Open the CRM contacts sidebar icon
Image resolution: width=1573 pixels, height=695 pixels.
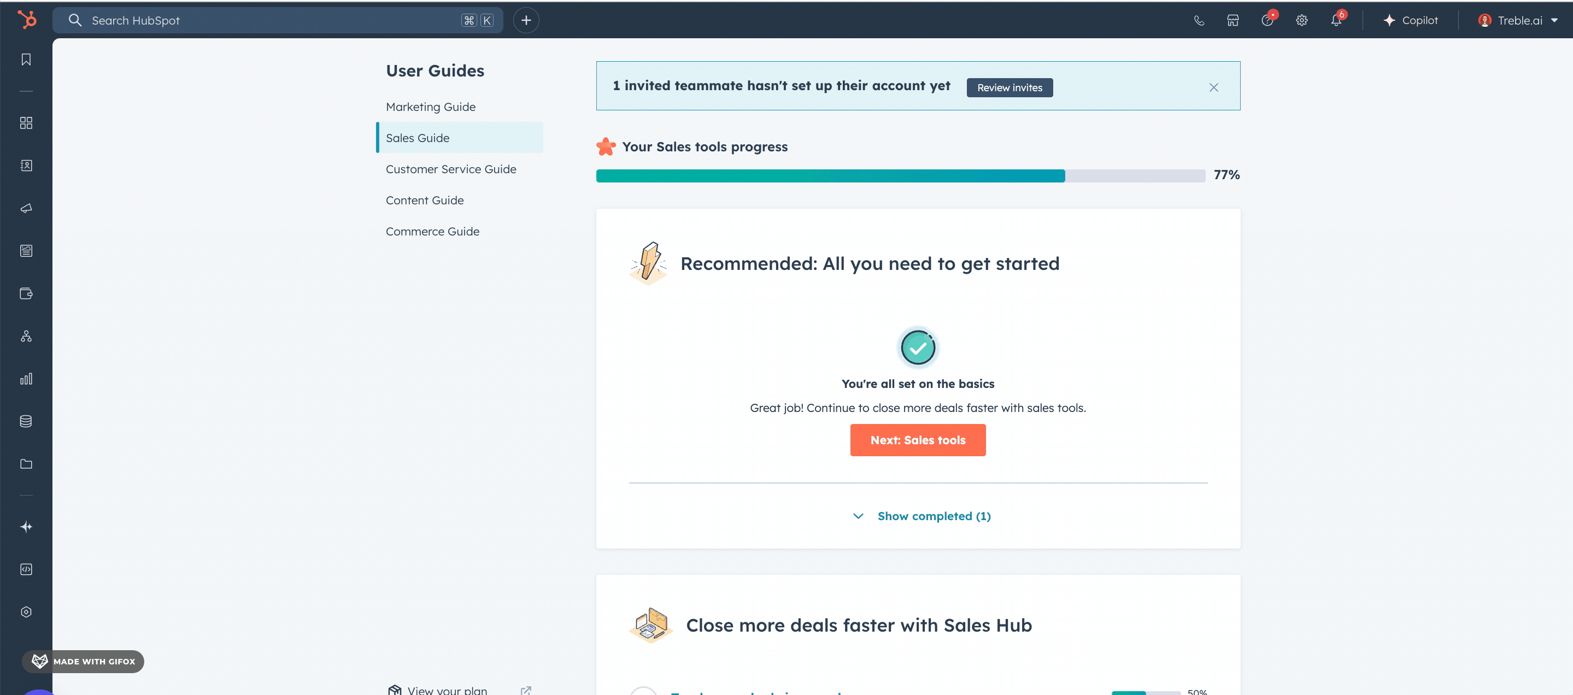pos(26,166)
